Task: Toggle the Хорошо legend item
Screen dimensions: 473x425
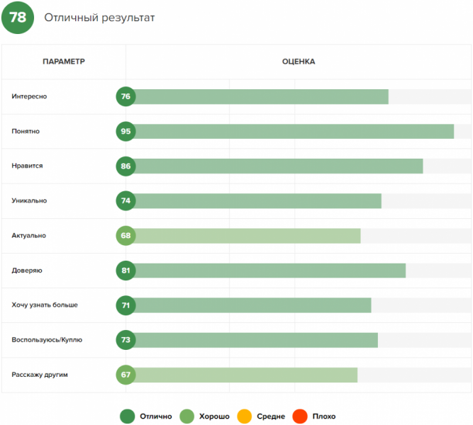Action: (x=206, y=416)
